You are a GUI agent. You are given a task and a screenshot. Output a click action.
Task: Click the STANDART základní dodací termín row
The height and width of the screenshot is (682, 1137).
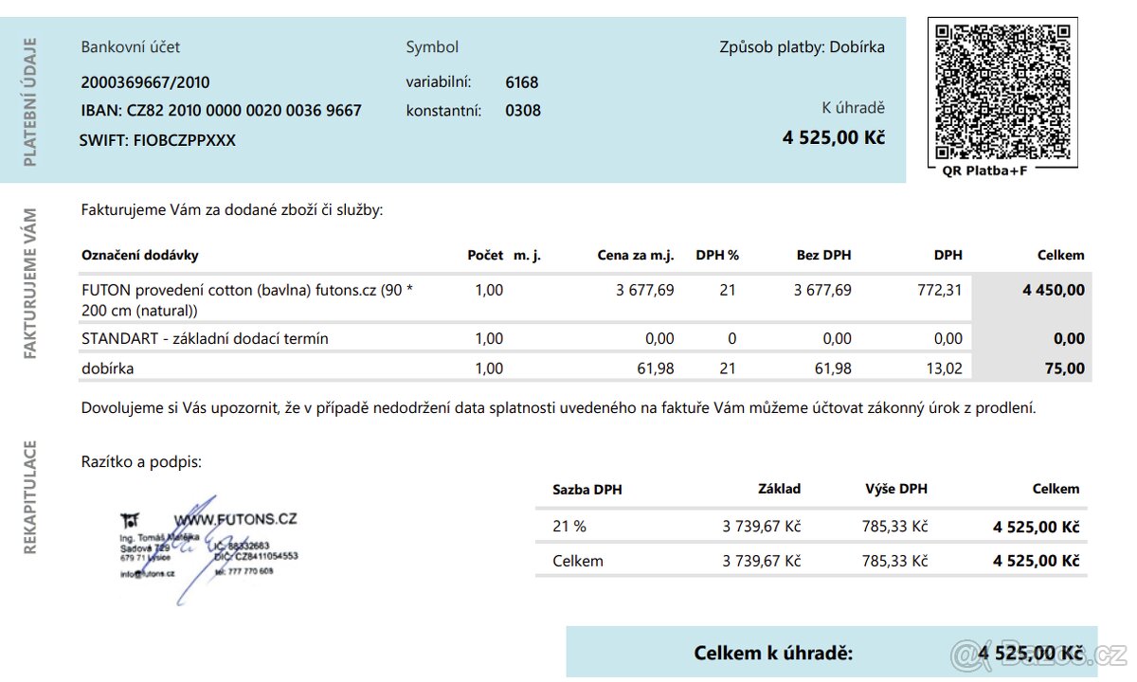coord(205,338)
